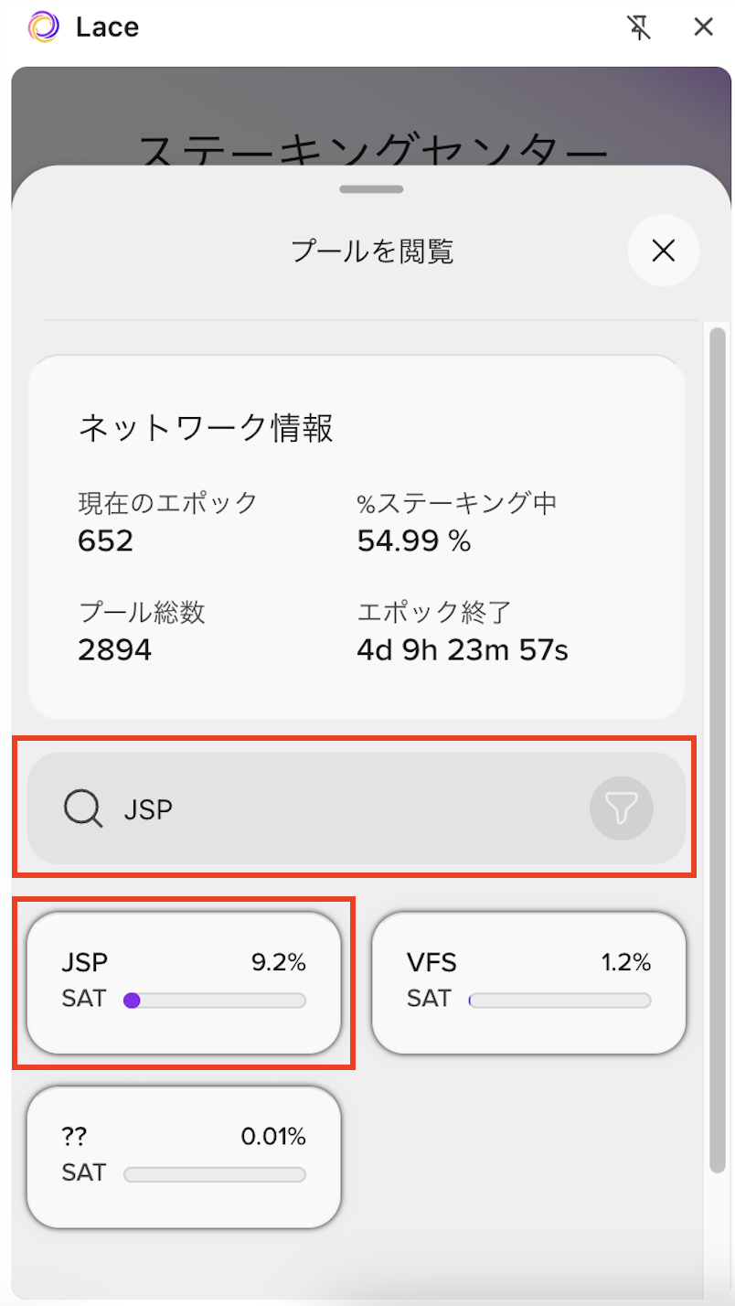
Task: Close the プールを閲覧 drawer
Action: tap(664, 251)
